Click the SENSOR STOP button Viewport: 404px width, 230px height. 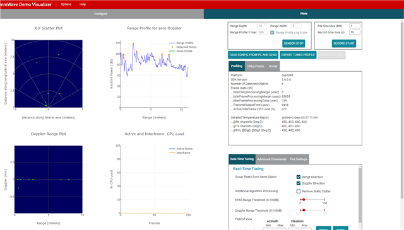(x=294, y=43)
